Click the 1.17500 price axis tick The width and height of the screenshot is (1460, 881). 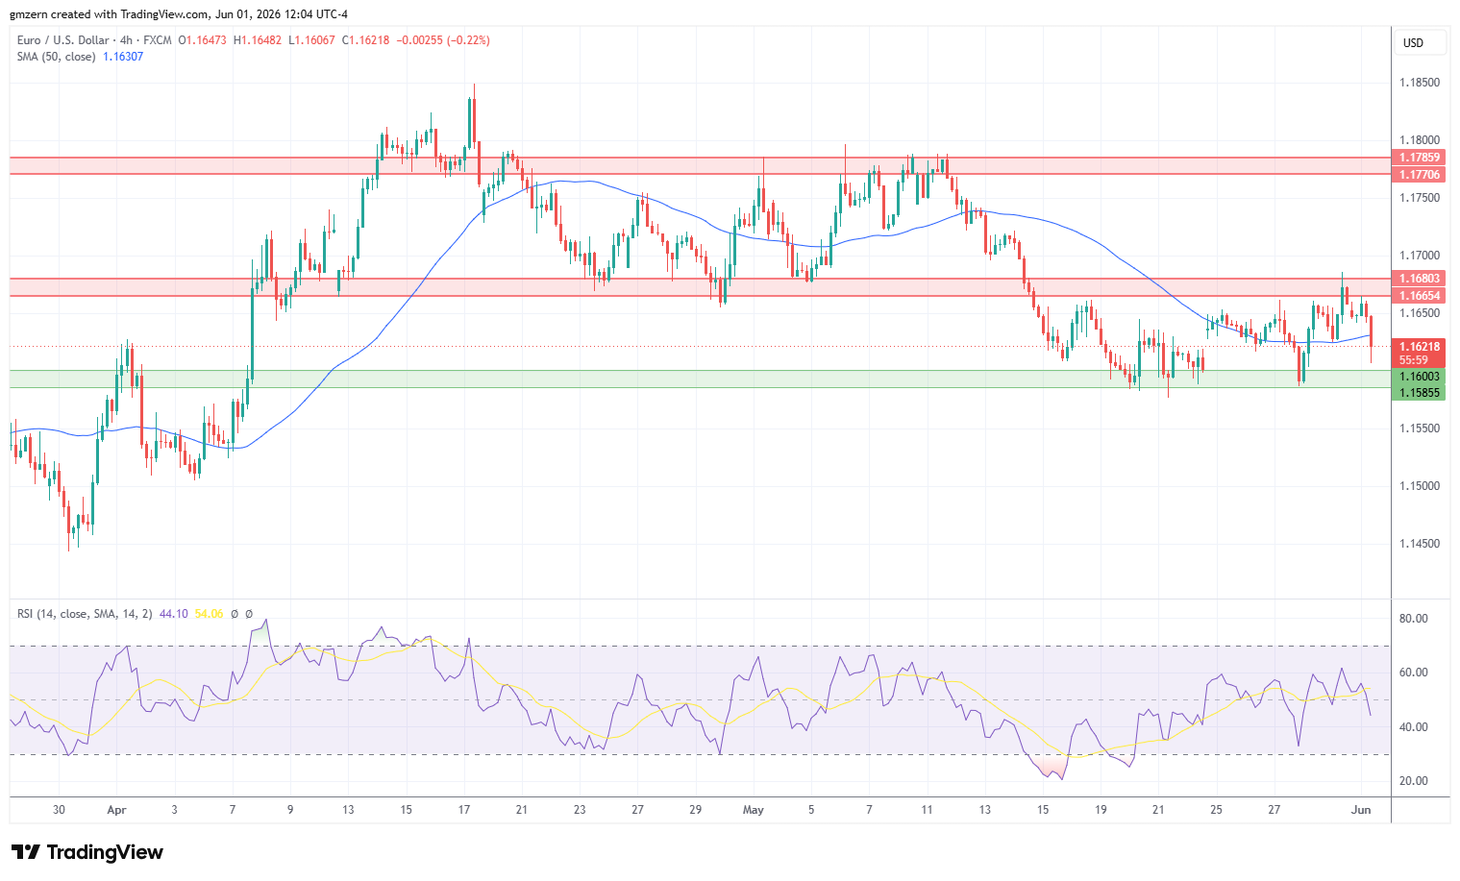1420,198
